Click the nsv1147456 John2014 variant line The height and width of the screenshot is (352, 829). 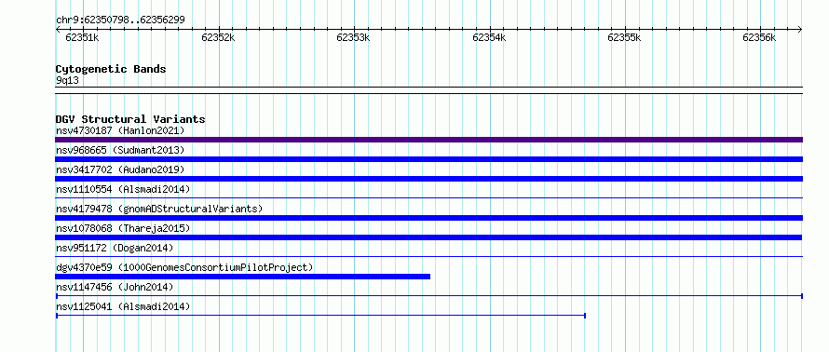(x=428, y=296)
